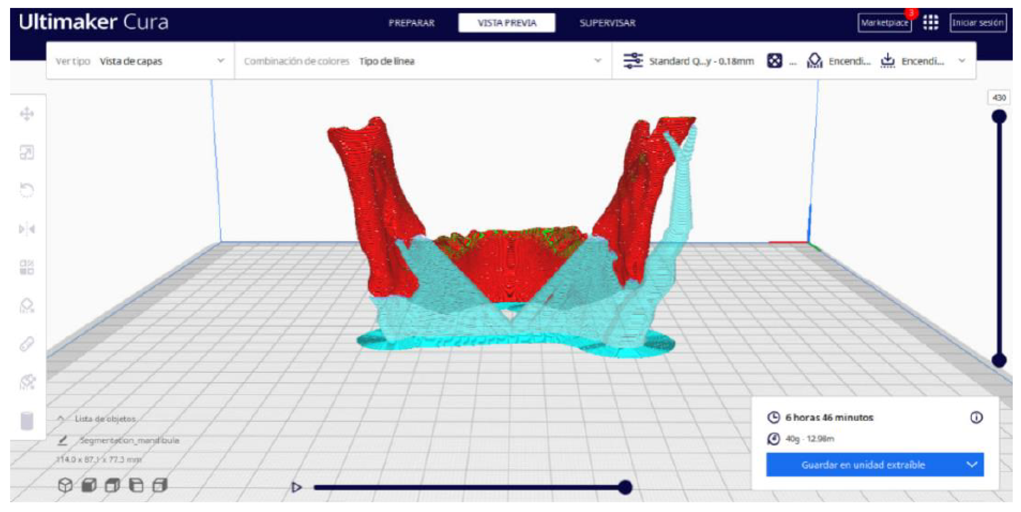Viewport: 1021px width, 512px height.
Task: Open the Support Blocker tool
Action: tap(27, 306)
